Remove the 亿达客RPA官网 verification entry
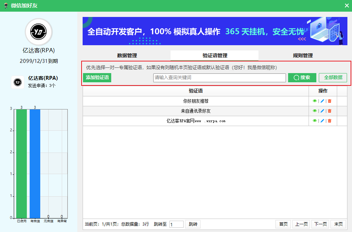Image resolution: width=352 pixels, height=232 pixels. coord(329,121)
